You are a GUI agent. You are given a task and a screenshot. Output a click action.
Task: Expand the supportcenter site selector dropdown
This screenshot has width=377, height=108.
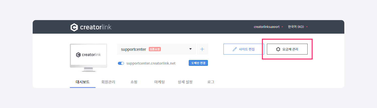(x=191, y=49)
